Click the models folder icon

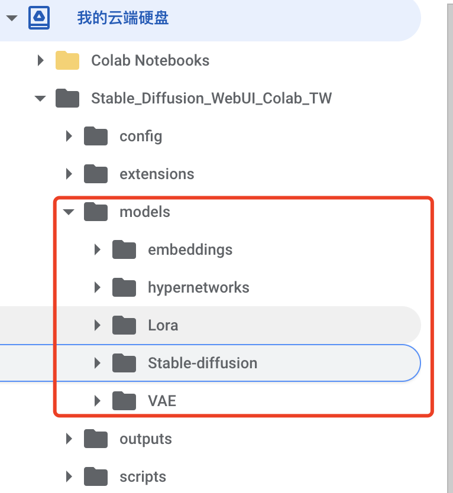click(96, 212)
